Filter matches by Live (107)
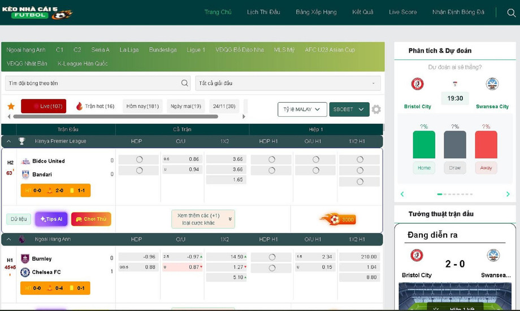520x311 pixels. (x=44, y=106)
